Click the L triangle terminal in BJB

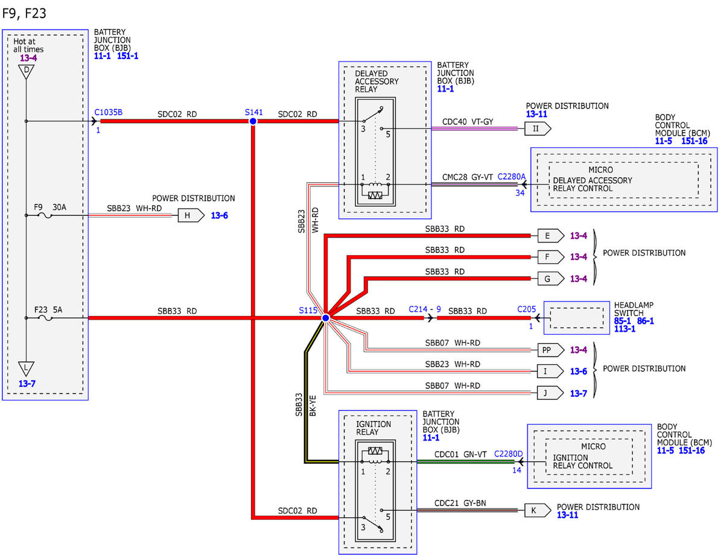click(x=26, y=368)
